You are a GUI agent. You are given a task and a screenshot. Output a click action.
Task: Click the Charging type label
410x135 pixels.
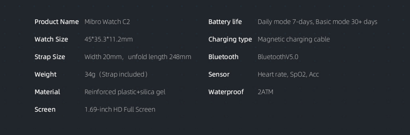point(230,39)
